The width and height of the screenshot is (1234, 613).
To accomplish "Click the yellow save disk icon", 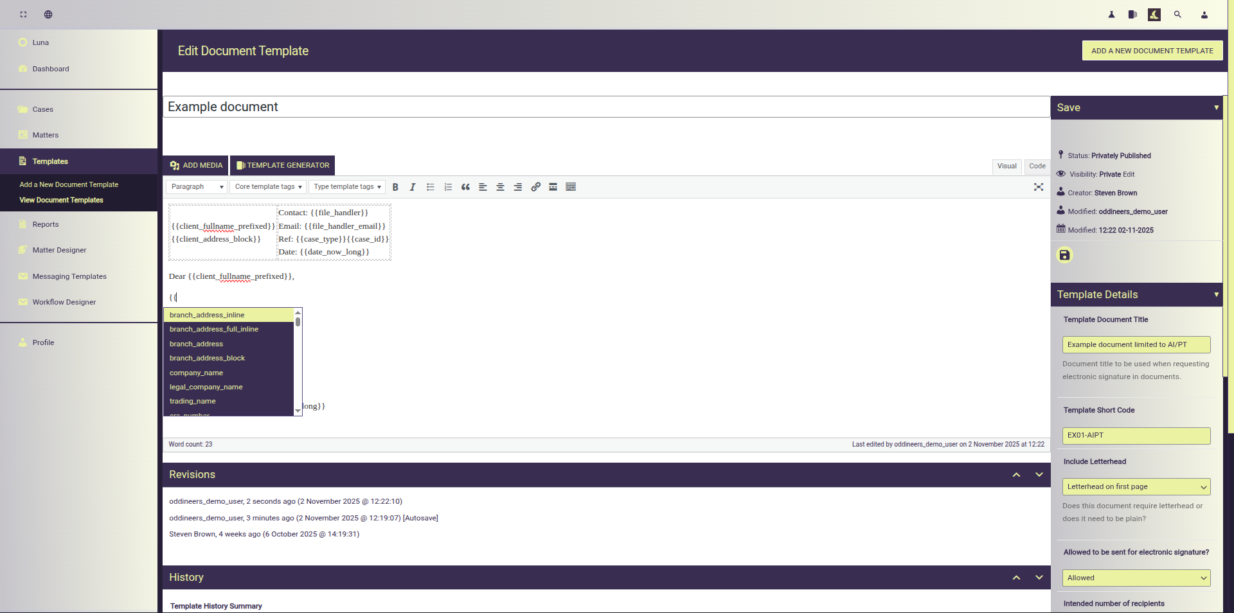I will click(1064, 255).
